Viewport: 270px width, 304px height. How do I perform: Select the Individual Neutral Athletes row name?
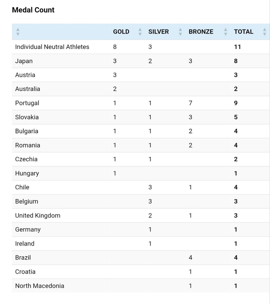(x=52, y=47)
